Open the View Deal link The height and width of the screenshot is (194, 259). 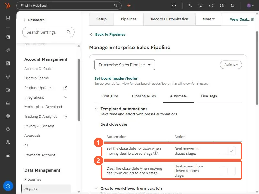240,19
